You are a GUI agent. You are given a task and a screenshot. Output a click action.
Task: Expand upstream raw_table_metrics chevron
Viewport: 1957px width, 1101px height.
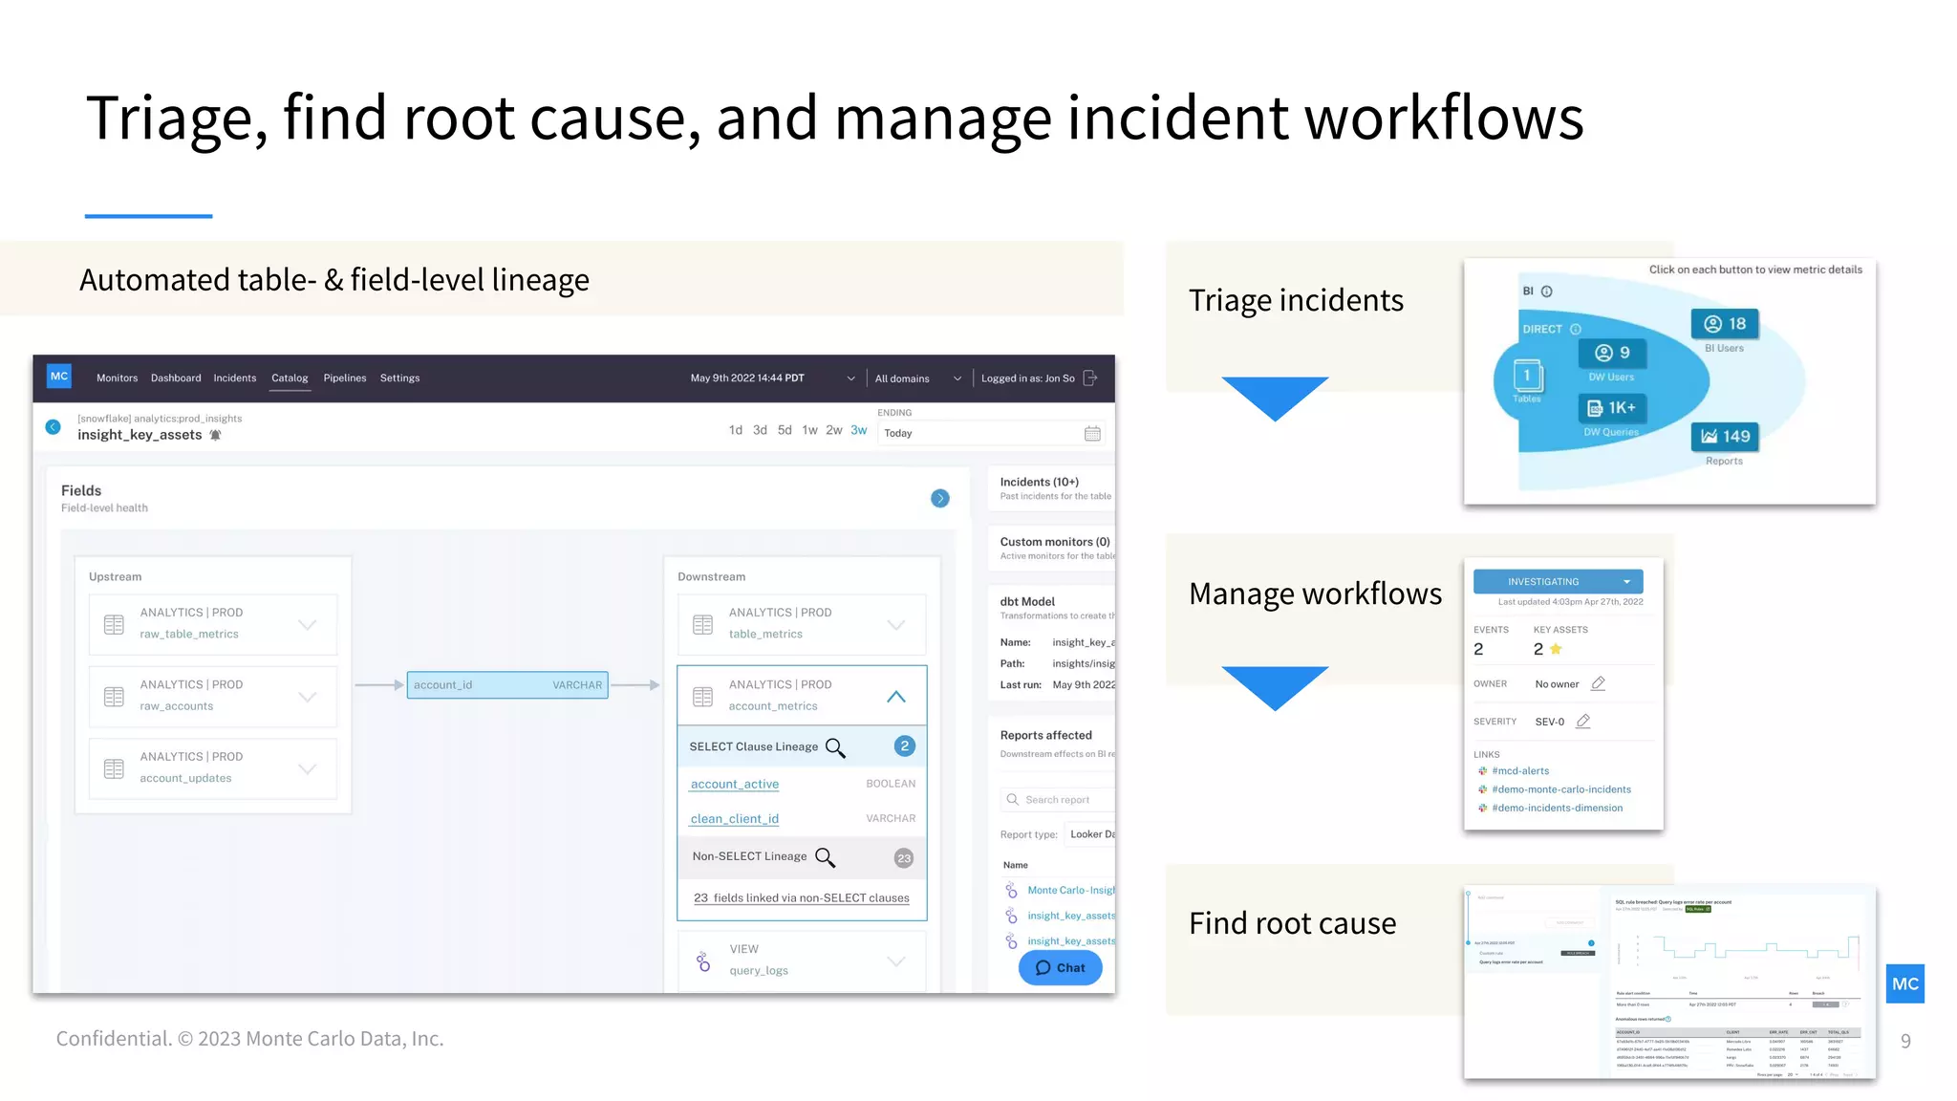click(x=307, y=624)
